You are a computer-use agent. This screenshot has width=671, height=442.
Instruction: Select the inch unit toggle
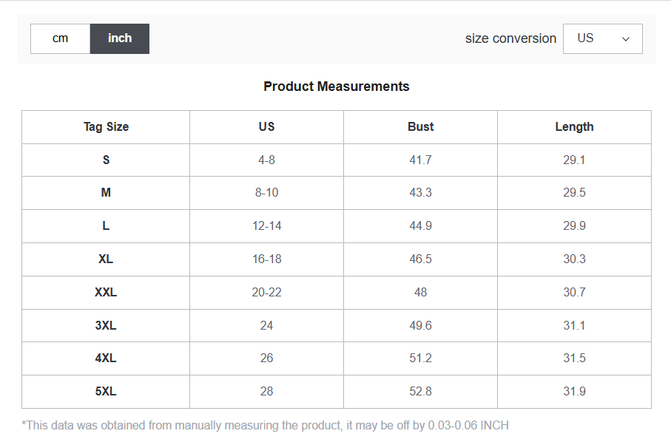tap(119, 38)
